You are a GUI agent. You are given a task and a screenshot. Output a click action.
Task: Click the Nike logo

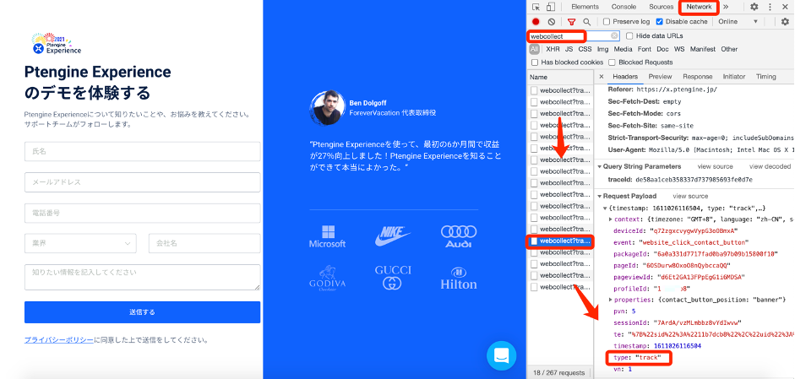coord(392,236)
